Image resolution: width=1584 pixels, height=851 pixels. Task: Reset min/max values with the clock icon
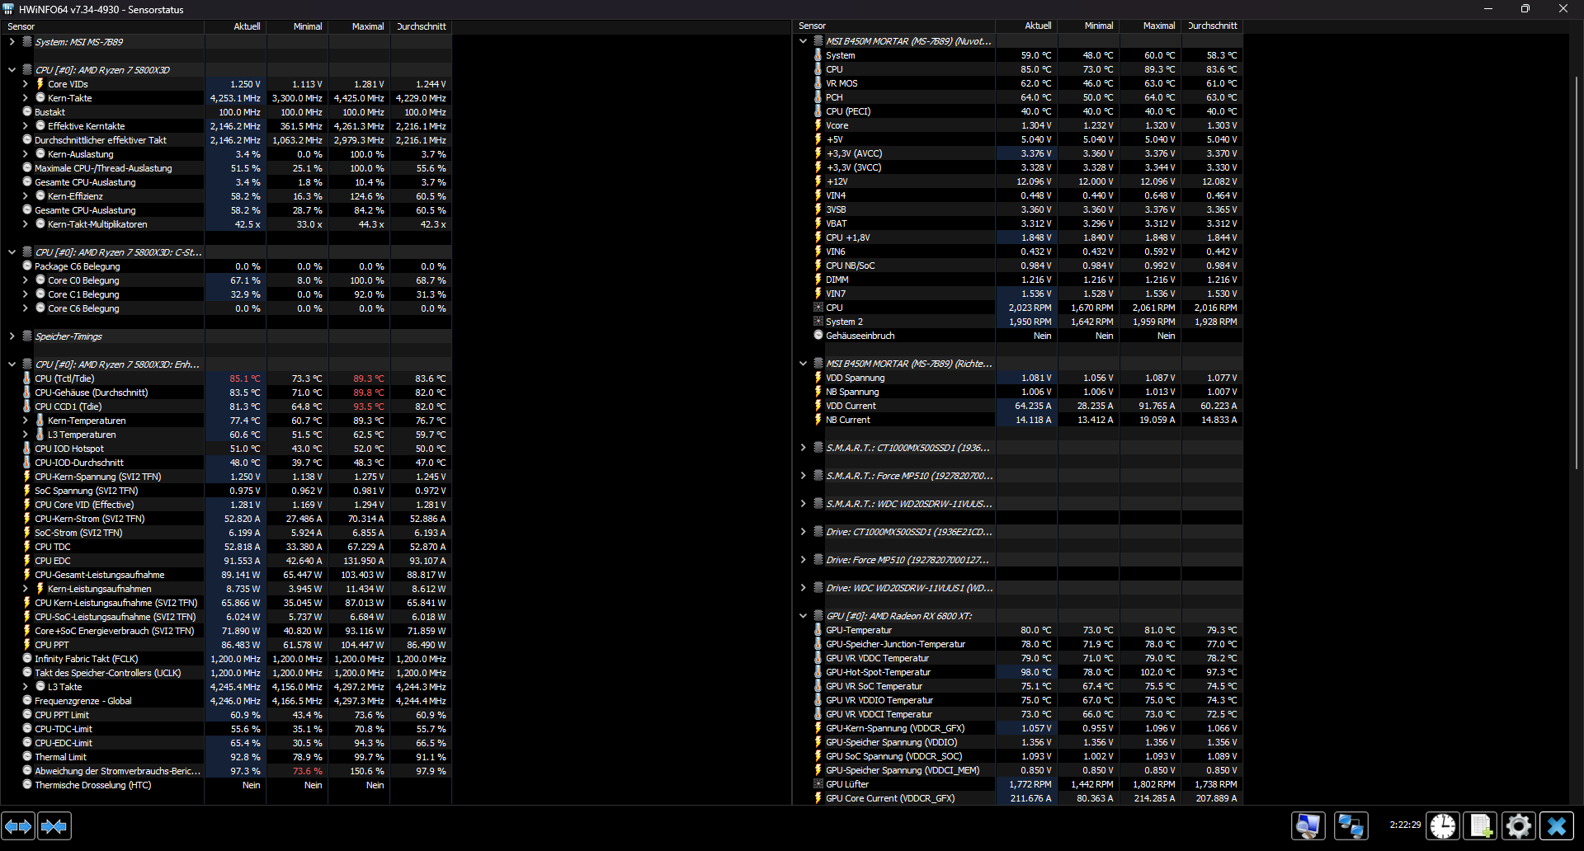pos(1443,826)
